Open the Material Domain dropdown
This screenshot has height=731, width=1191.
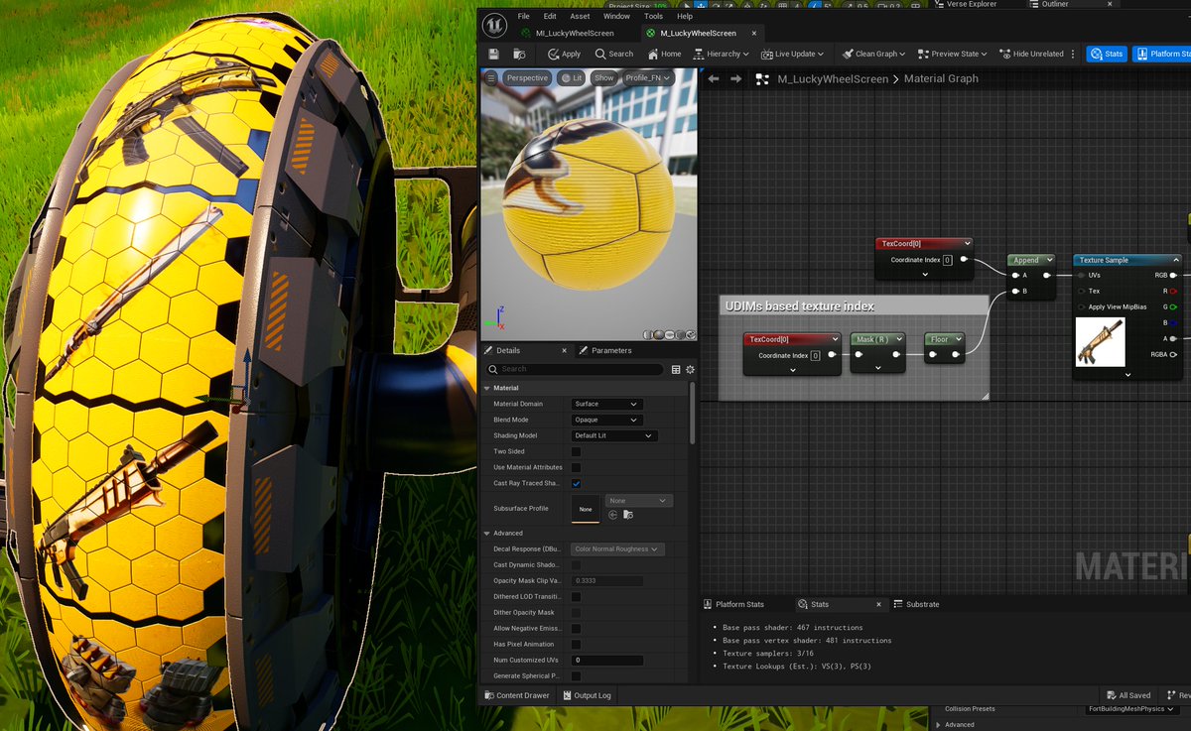coord(606,404)
